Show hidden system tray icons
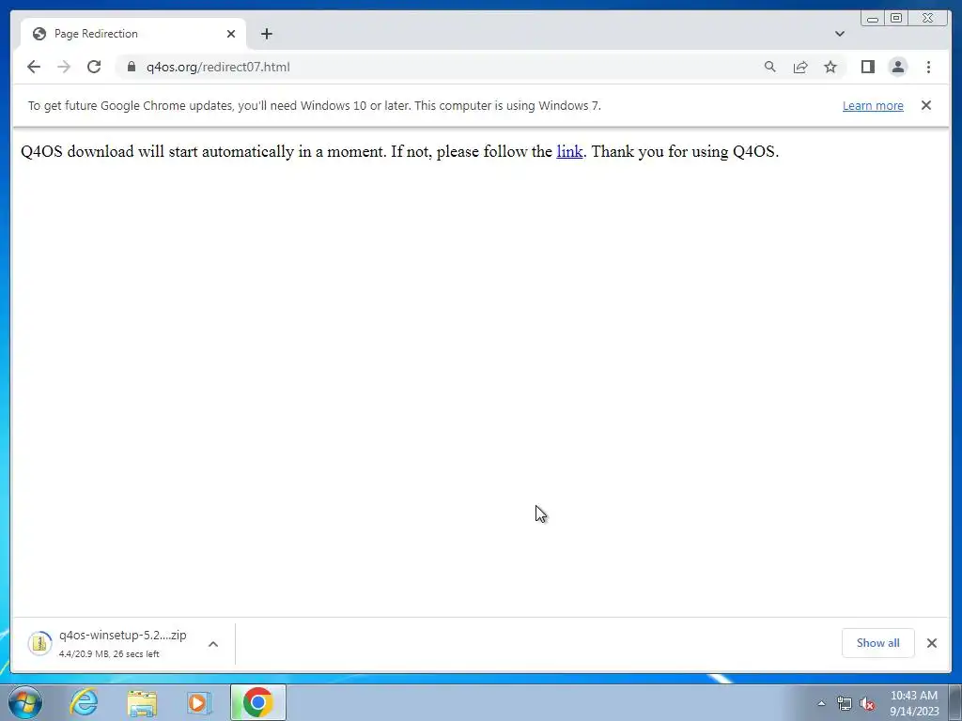 [x=821, y=703]
